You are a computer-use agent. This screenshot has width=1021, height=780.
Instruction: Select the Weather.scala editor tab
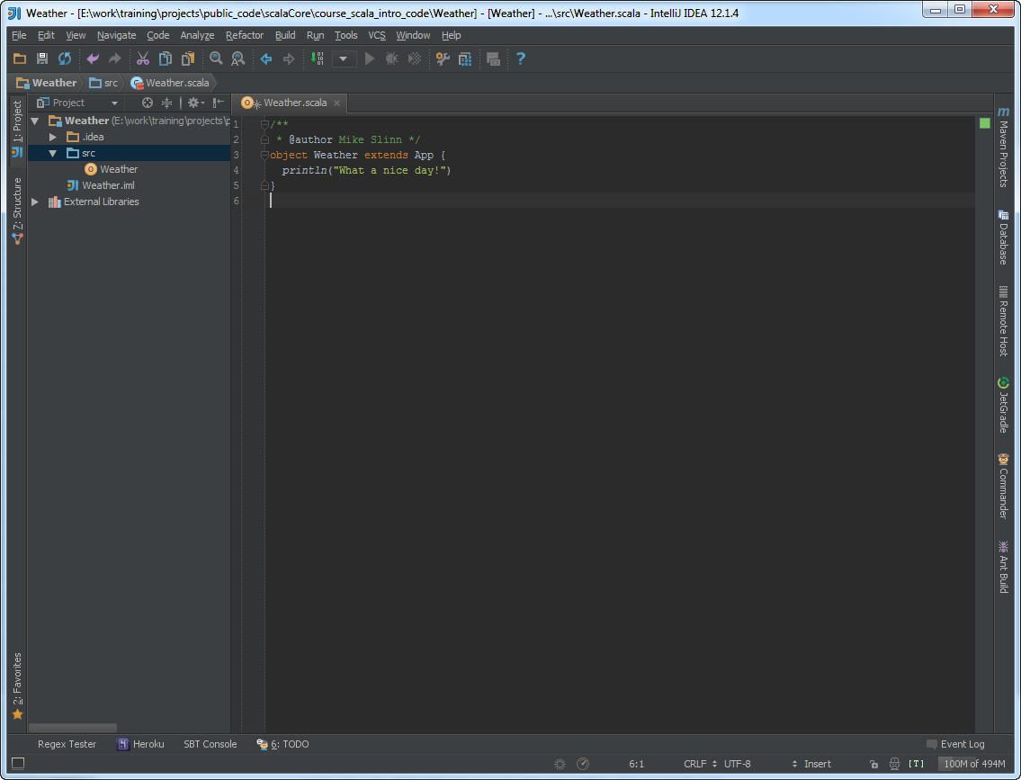pyautogui.click(x=289, y=103)
